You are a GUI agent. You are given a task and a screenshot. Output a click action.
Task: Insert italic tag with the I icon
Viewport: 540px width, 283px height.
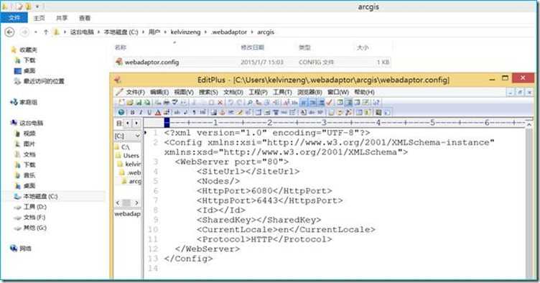141,112
